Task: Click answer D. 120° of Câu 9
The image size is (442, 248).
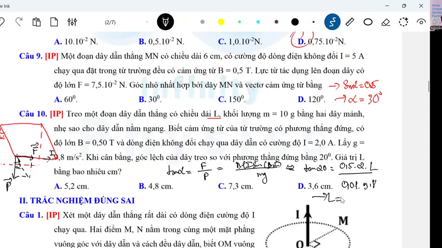Action: [x=311, y=99]
